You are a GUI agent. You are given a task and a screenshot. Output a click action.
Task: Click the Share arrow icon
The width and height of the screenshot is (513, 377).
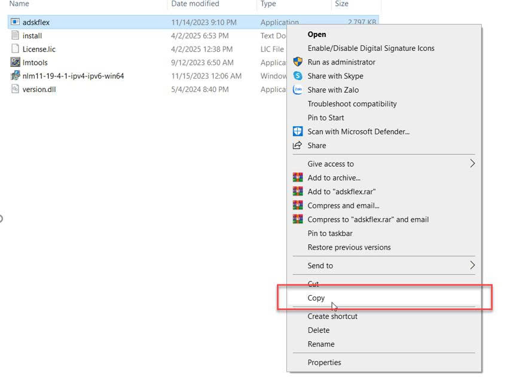click(297, 145)
